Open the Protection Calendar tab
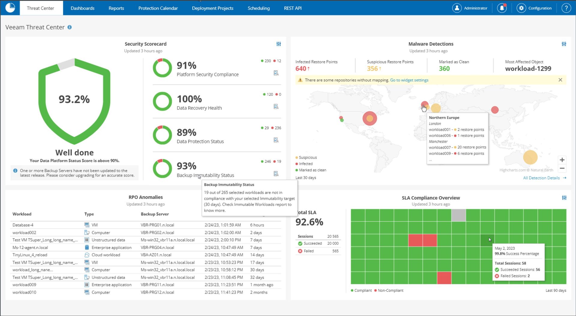Viewport: 576px width, 316px height. click(158, 8)
